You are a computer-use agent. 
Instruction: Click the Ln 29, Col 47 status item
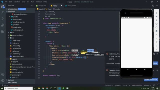pos(109,85)
